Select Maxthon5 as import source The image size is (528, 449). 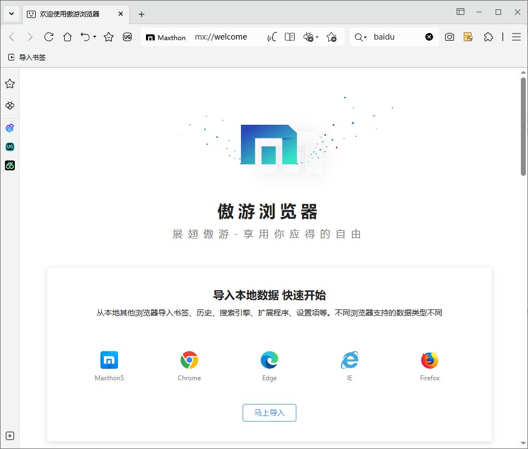point(109,366)
